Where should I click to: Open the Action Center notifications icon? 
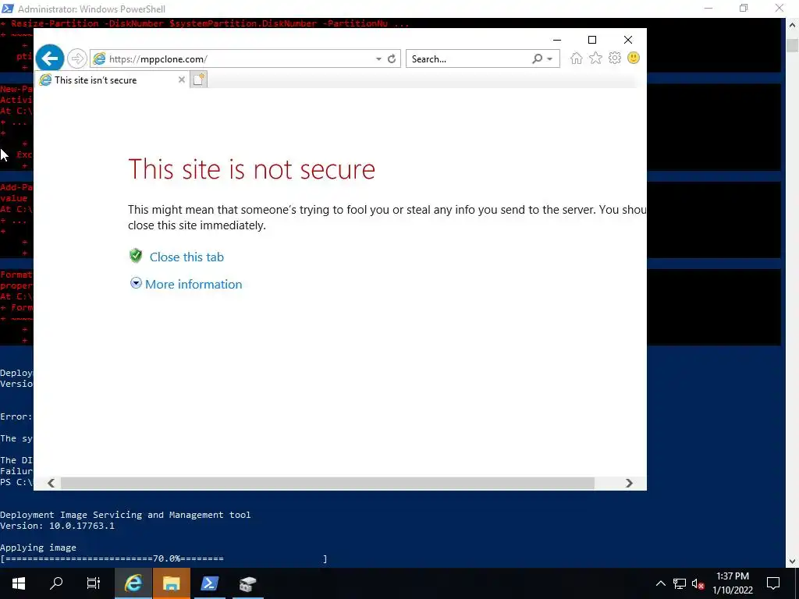pyautogui.click(x=773, y=583)
